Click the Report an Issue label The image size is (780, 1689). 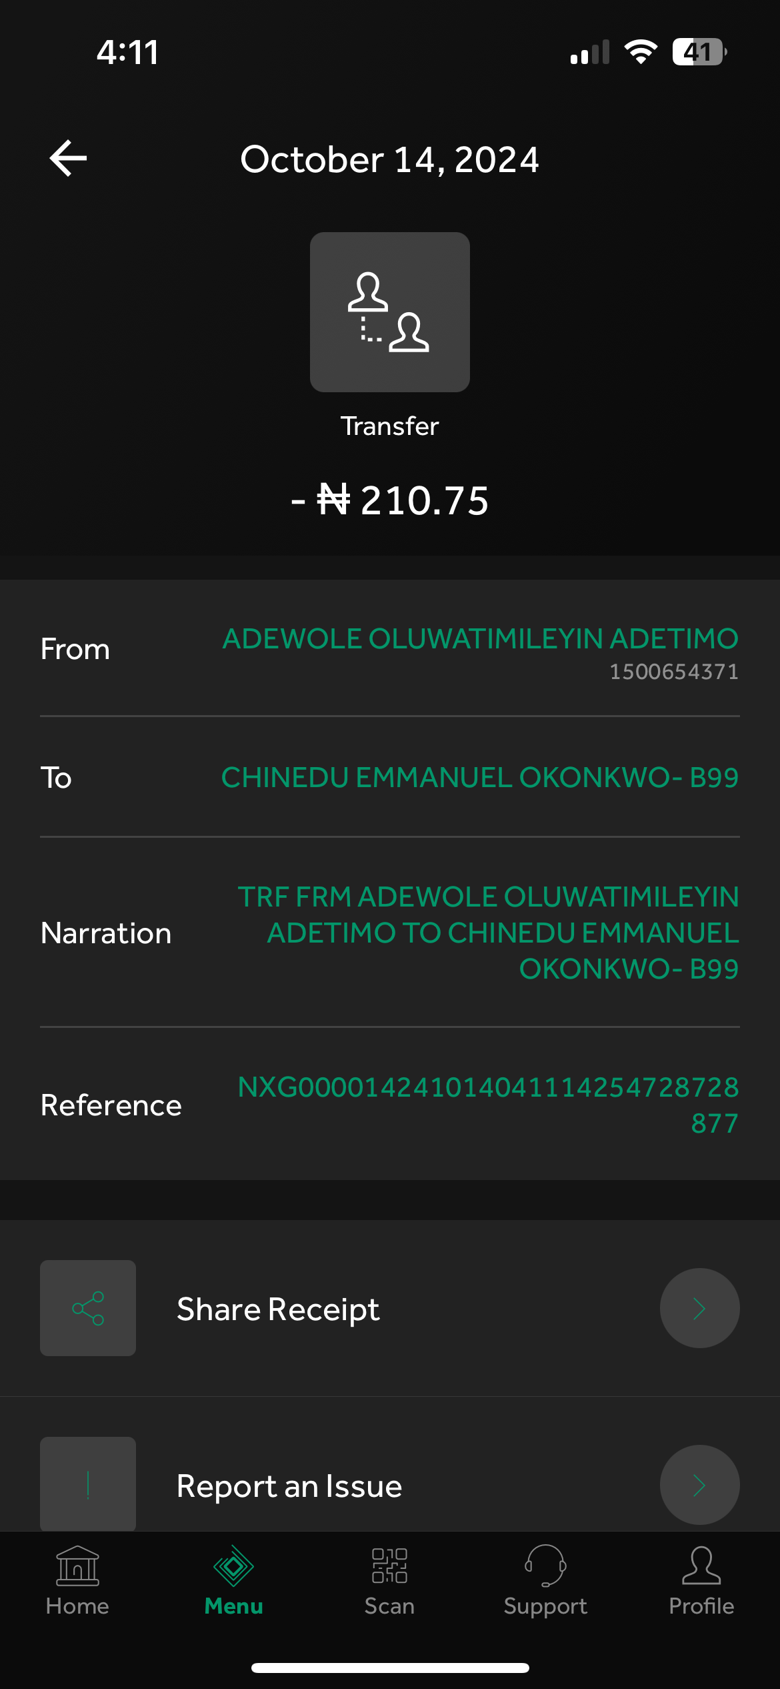[x=289, y=1486]
